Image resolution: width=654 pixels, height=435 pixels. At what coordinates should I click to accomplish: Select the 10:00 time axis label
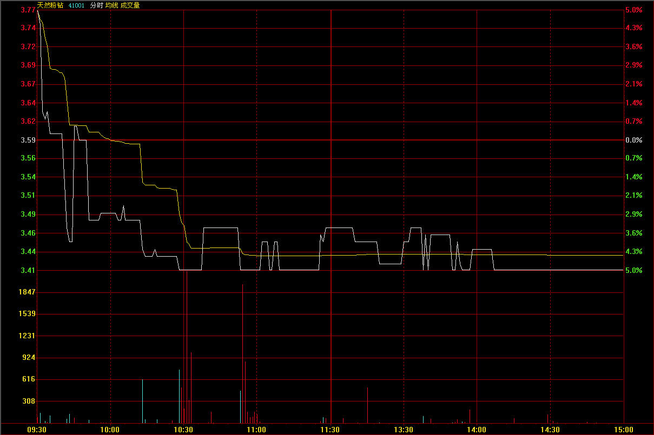point(110,430)
